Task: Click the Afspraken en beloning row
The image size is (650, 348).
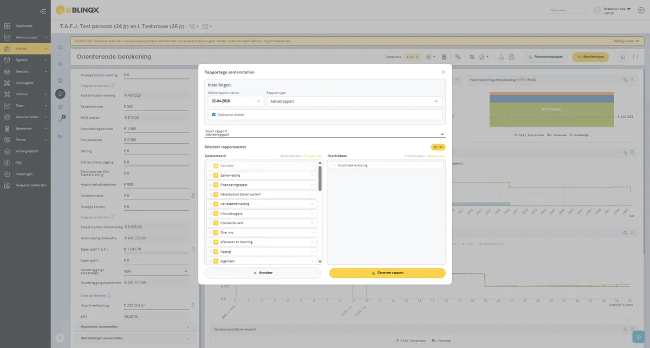Action: pos(261,242)
